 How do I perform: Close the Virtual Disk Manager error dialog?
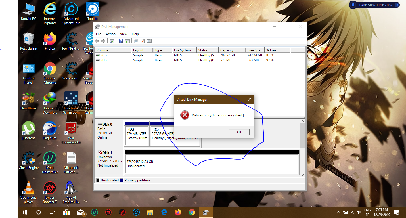[x=250, y=100]
